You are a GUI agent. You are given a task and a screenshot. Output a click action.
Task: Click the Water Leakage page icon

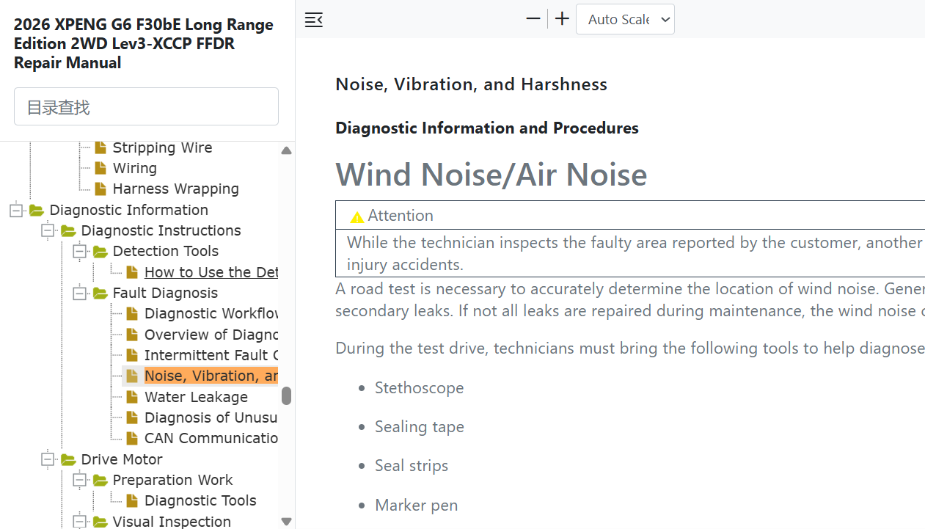(132, 397)
